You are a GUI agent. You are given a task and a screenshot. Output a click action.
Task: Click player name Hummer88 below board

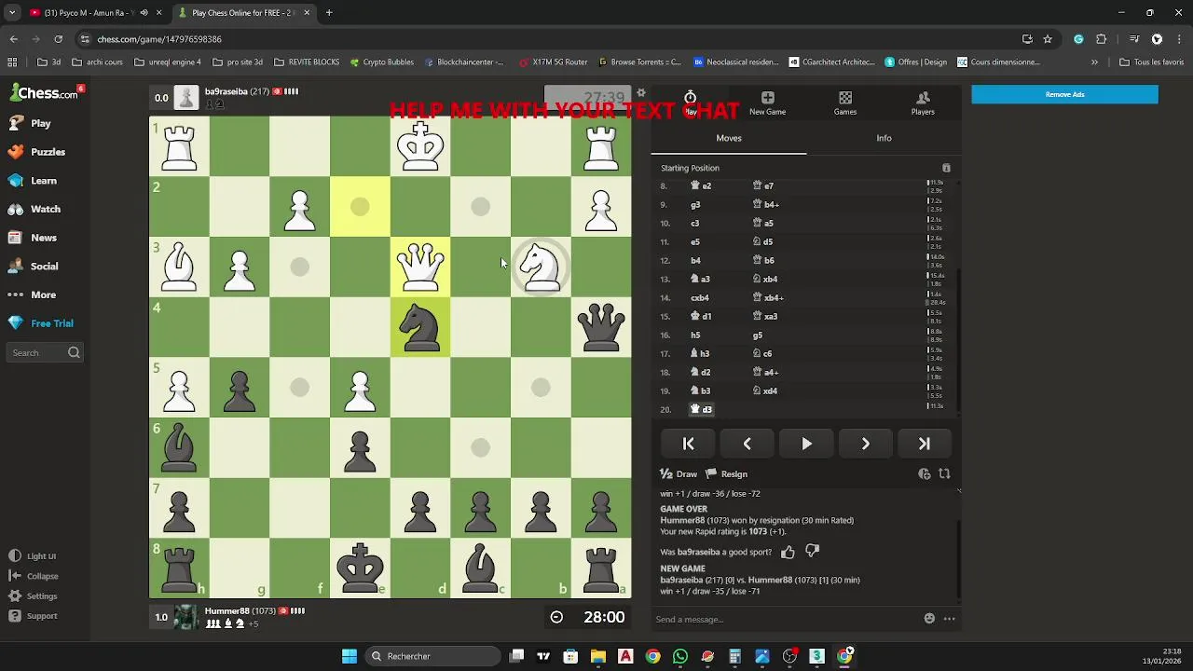tap(226, 611)
